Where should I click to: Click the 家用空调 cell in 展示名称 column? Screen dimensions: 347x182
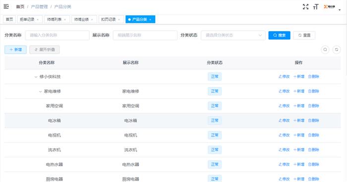[130, 106]
